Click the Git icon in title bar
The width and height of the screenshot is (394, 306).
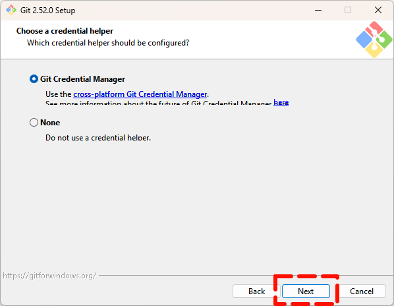click(x=11, y=11)
